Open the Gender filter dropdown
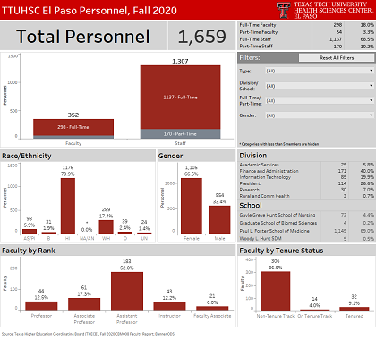376x340 pixels. click(320, 115)
